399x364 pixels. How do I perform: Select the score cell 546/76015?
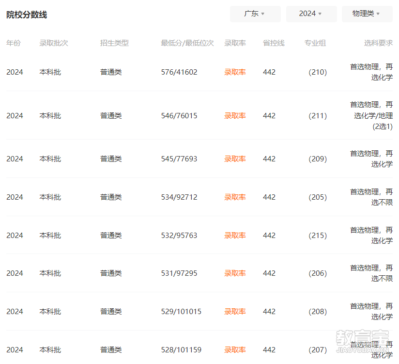tap(179, 116)
